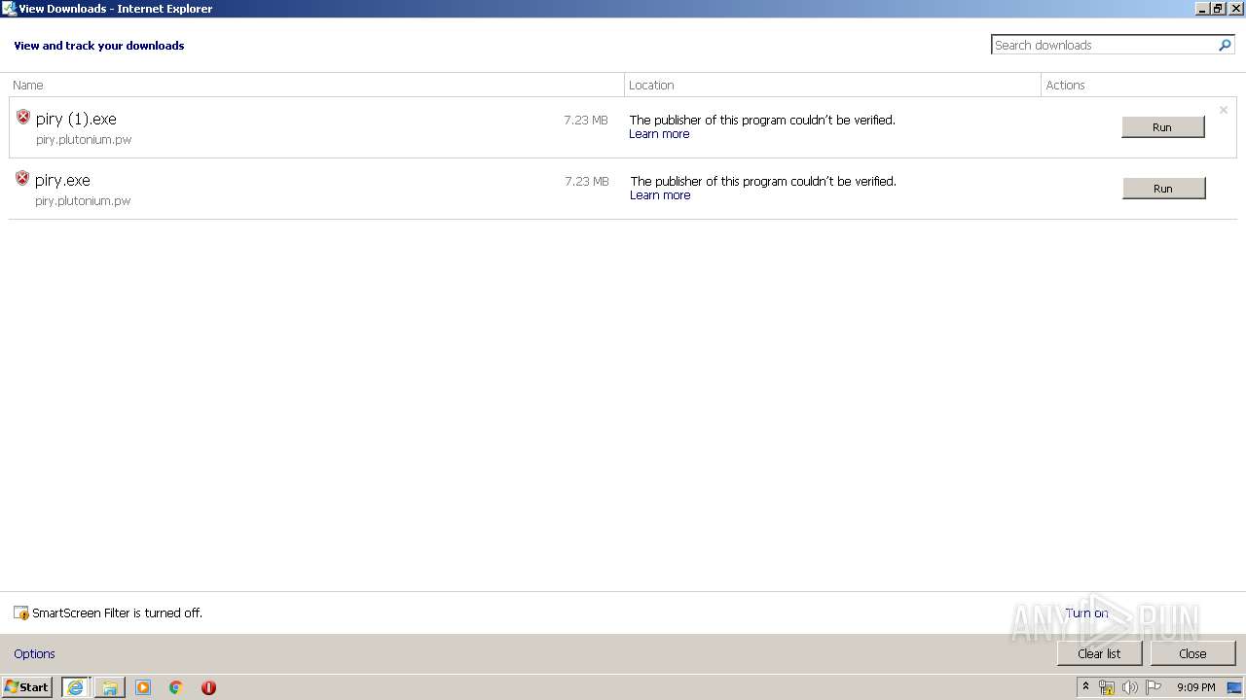Screen dimensions: 1246x700
Task: Open the Start menu
Action: [x=27, y=687]
